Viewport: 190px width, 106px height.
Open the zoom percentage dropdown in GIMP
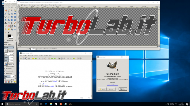[x=36, y=49]
